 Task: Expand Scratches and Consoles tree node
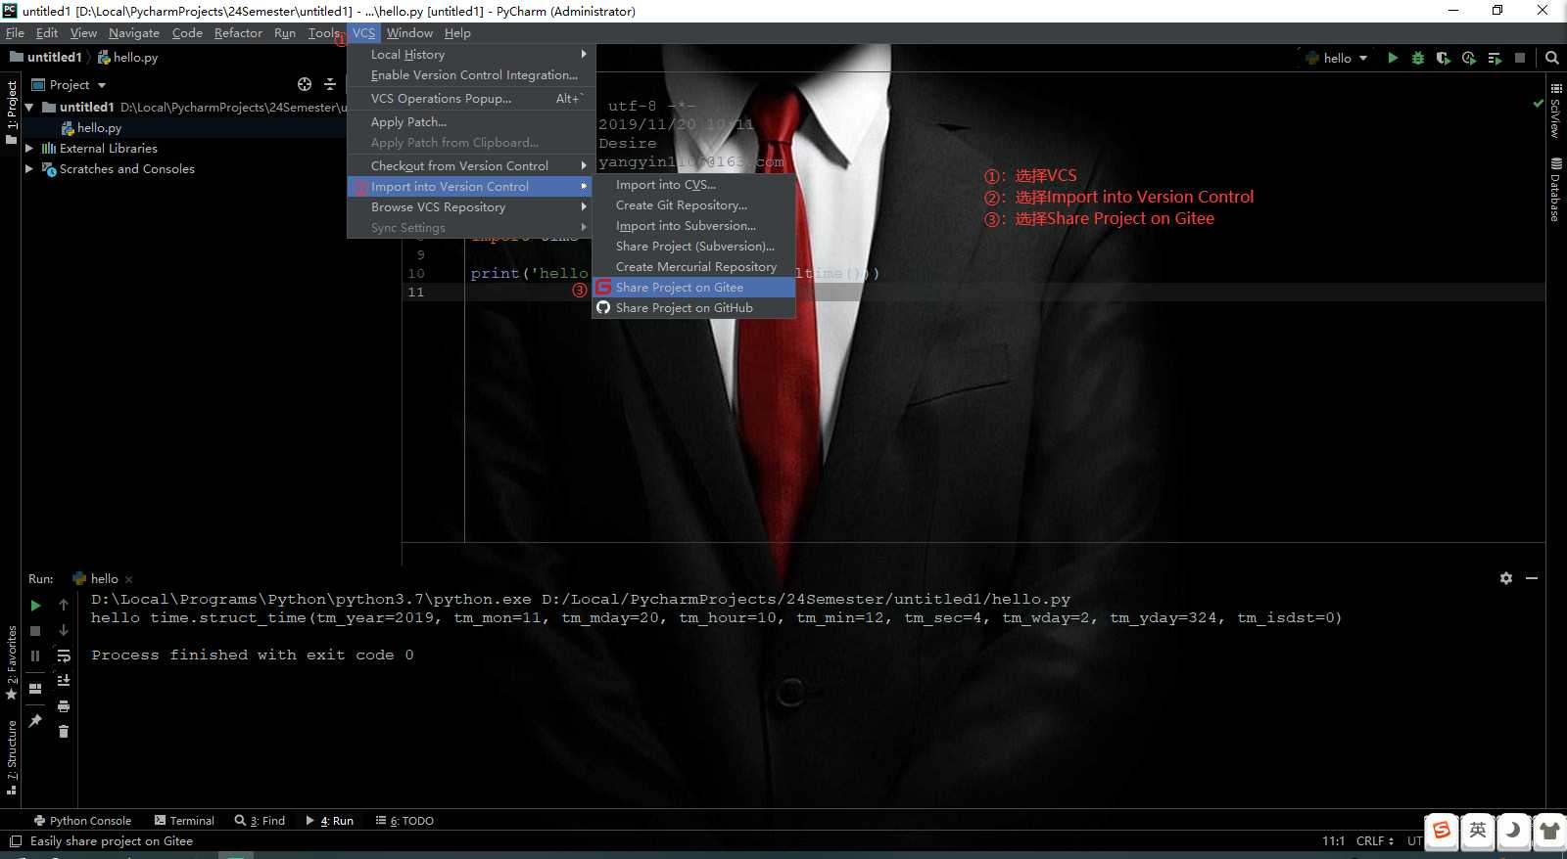[29, 168]
